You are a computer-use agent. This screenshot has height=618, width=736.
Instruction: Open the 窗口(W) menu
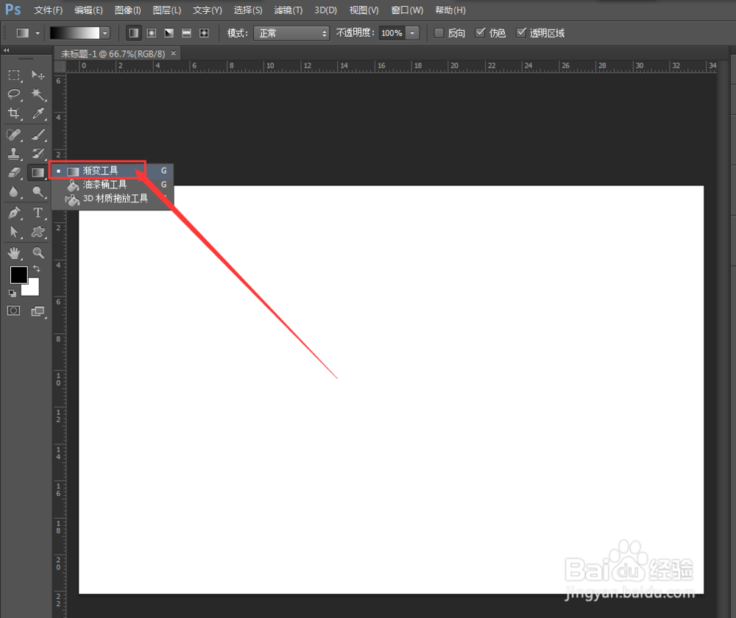point(407,10)
